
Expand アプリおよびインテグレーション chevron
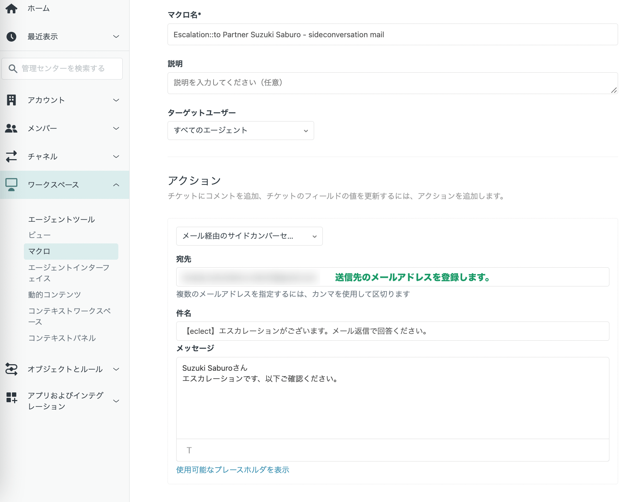[116, 401]
